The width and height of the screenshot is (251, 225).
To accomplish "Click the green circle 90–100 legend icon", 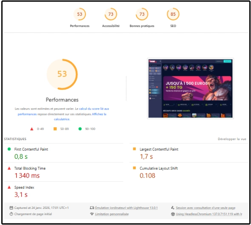I will 80,129.
